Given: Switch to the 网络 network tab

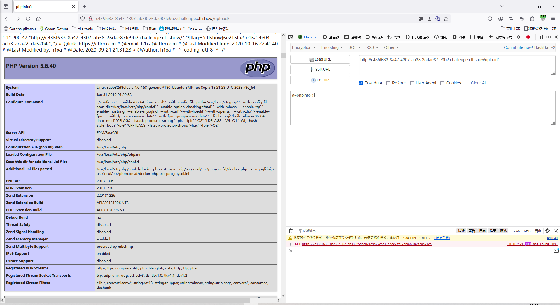Looking at the screenshot, I should click(x=394, y=37).
